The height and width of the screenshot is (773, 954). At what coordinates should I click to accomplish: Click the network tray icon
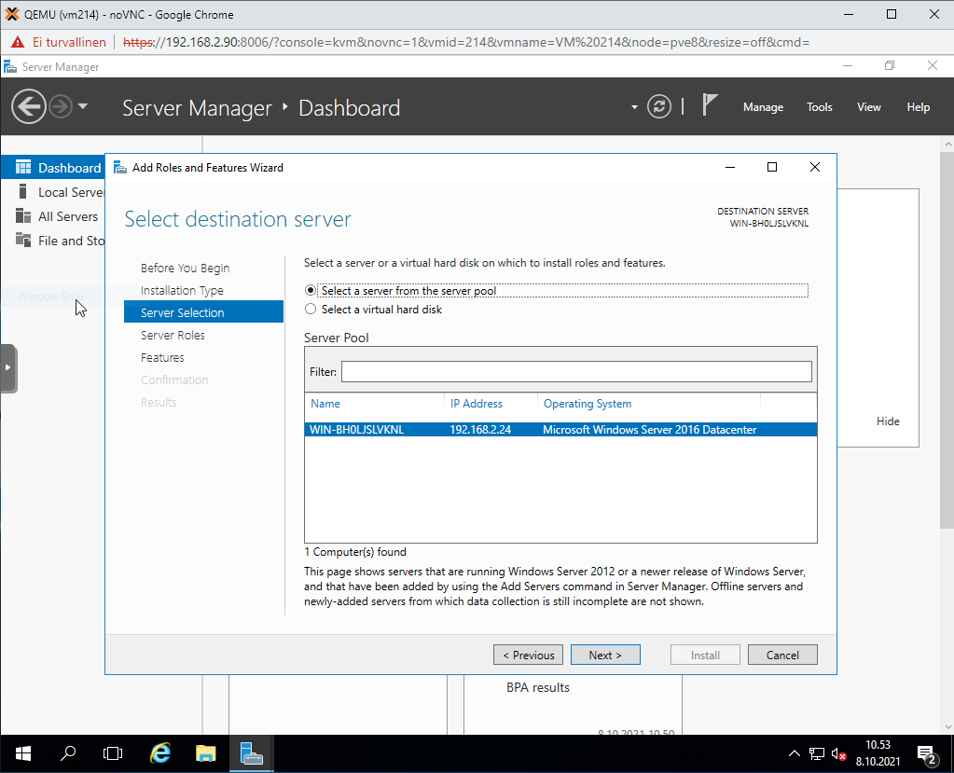coord(817,754)
